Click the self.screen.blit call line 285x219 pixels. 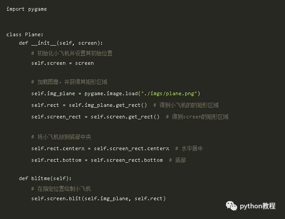click(x=98, y=198)
